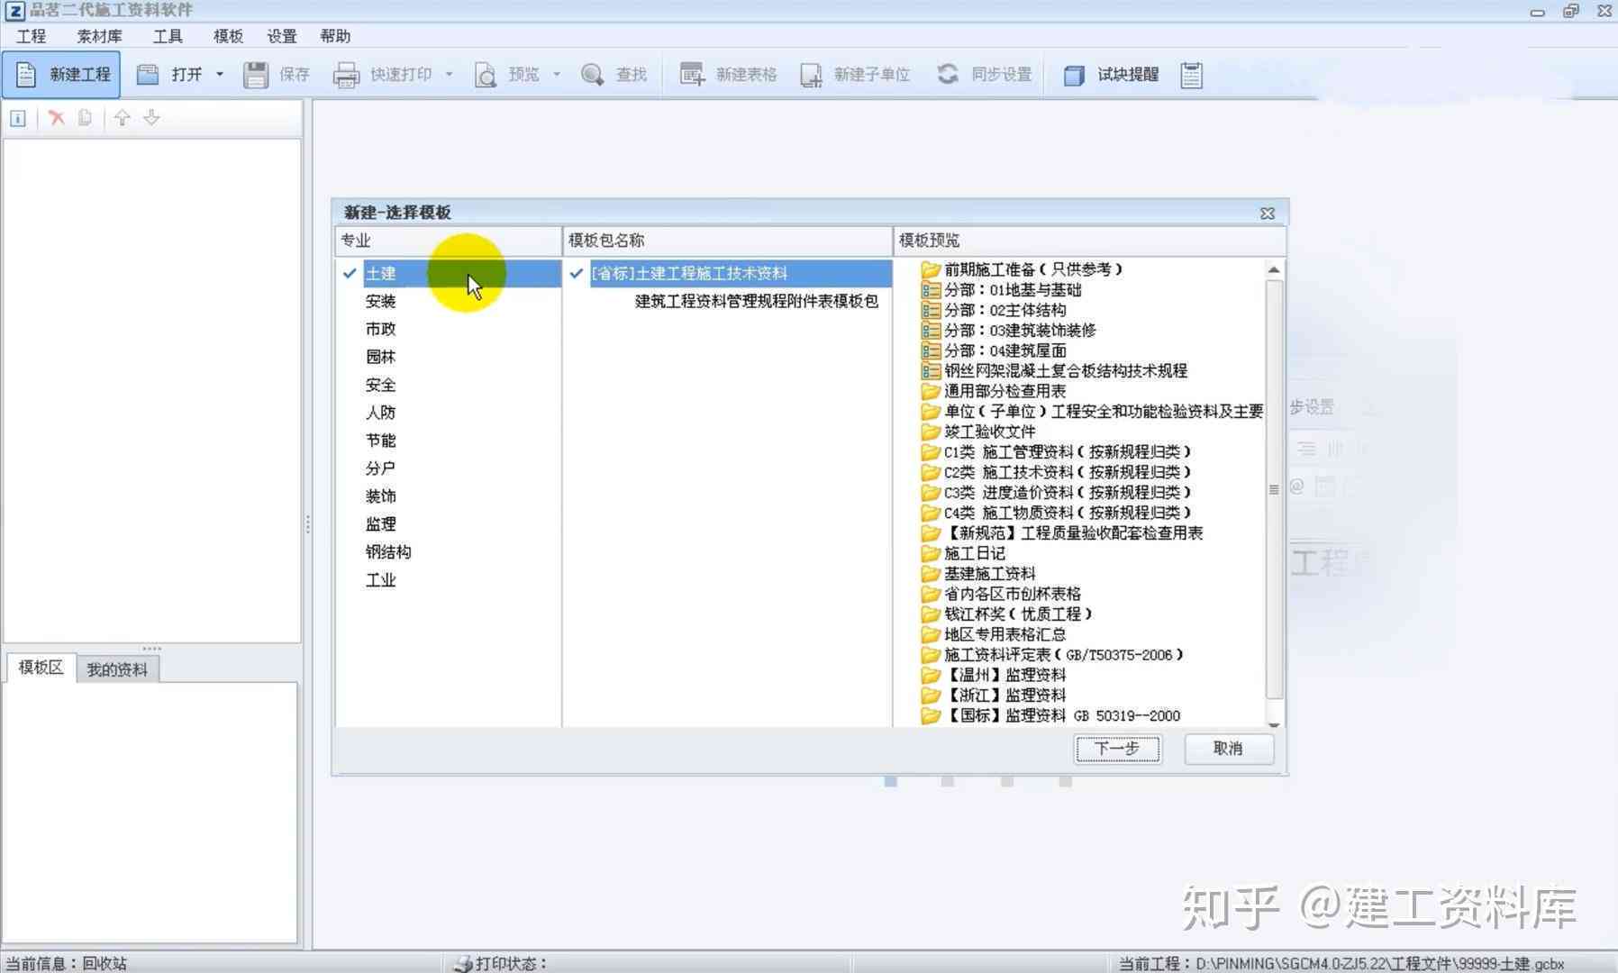Screen dimensions: 1618x973
Task: Click the move up arrow icon
Action: (123, 118)
